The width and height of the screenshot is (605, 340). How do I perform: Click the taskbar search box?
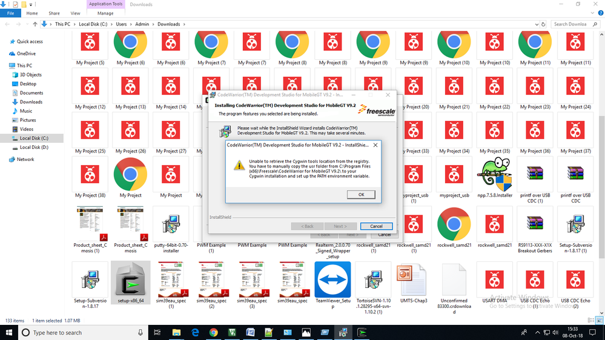83,332
